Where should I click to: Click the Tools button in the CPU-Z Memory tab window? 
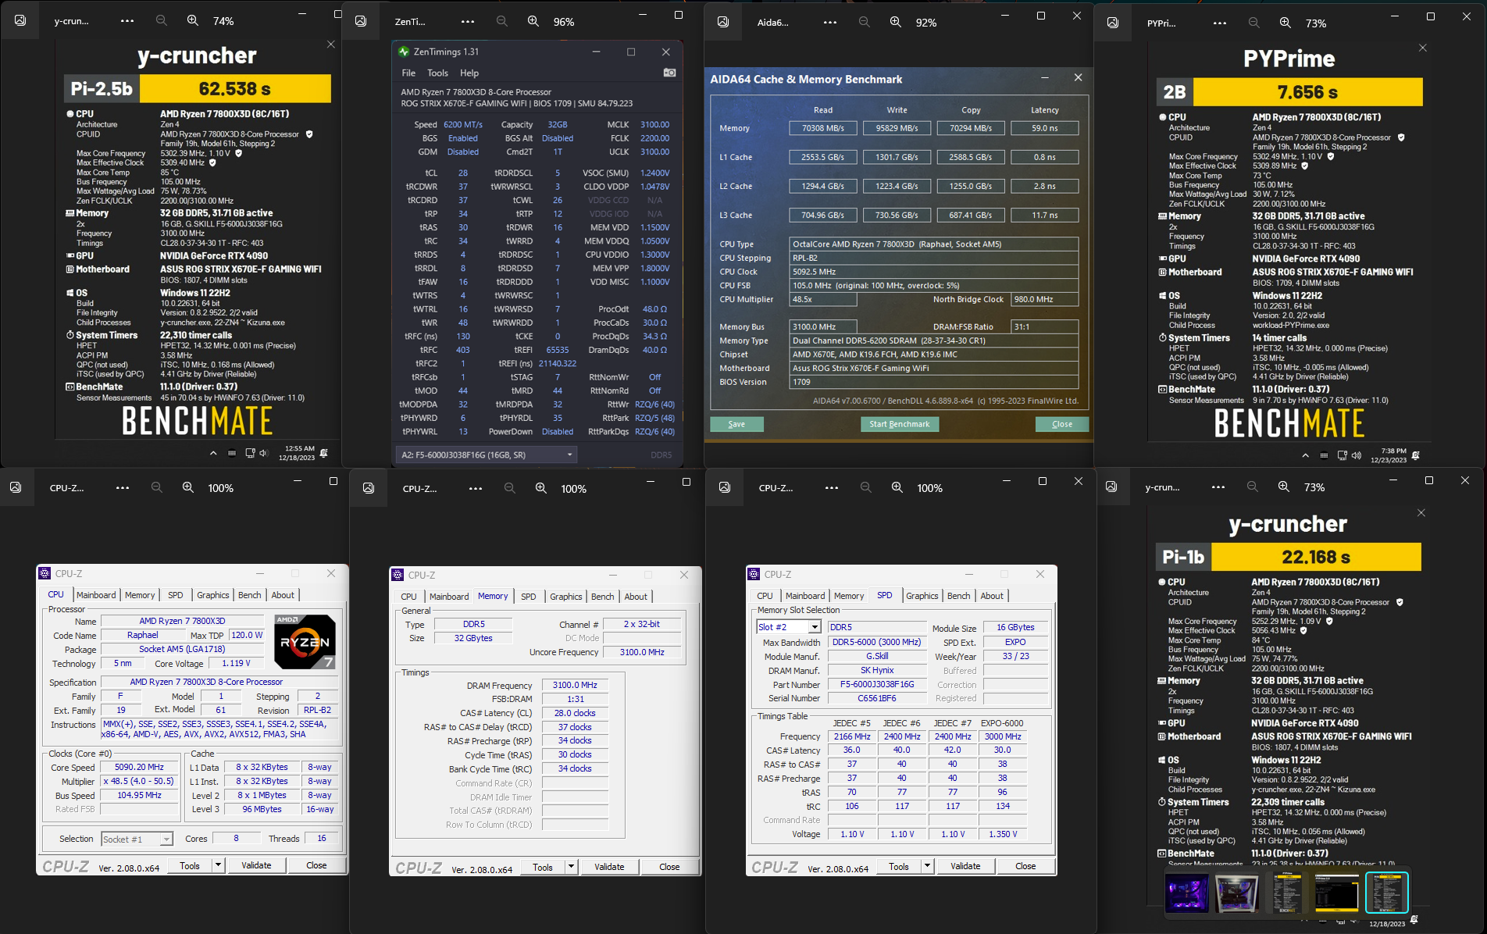pos(543,867)
